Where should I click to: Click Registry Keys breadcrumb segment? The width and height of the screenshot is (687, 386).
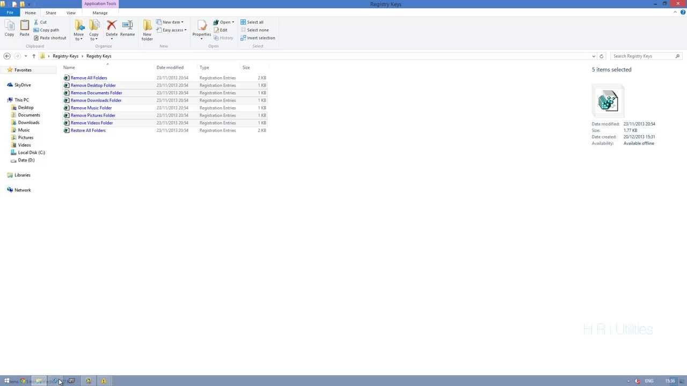click(99, 56)
